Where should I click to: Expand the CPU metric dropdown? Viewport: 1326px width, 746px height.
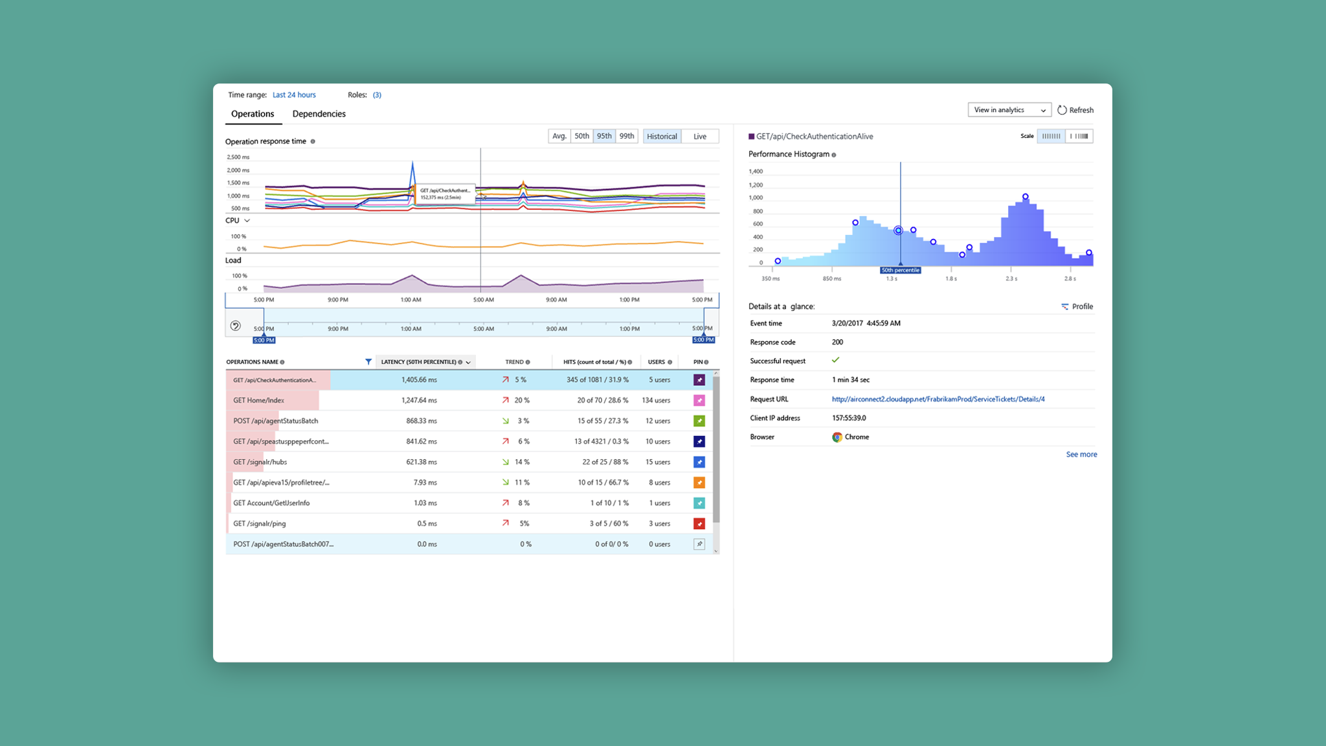click(x=247, y=221)
